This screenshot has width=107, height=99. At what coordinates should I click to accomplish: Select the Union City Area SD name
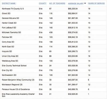point(10,56)
